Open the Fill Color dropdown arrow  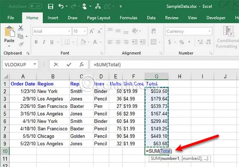(x=89, y=42)
